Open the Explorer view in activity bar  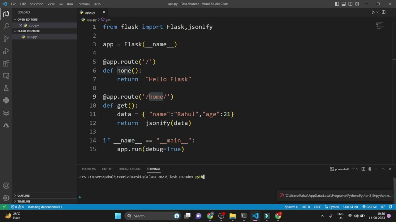[x=6, y=14]
